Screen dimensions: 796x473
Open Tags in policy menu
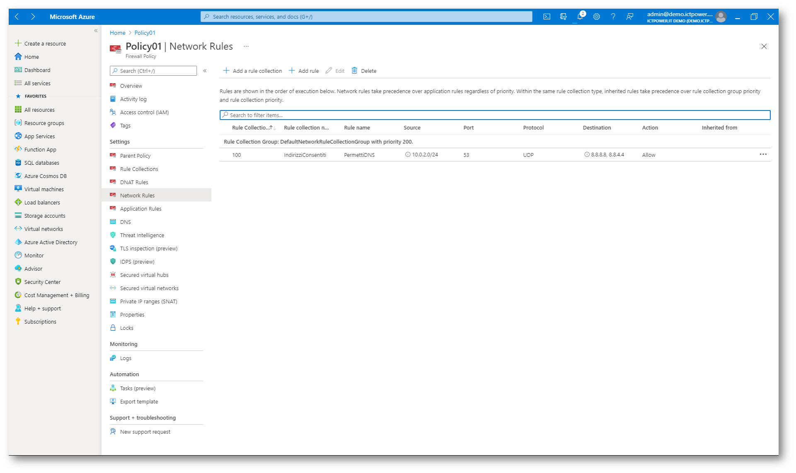[x=125, y=125]
